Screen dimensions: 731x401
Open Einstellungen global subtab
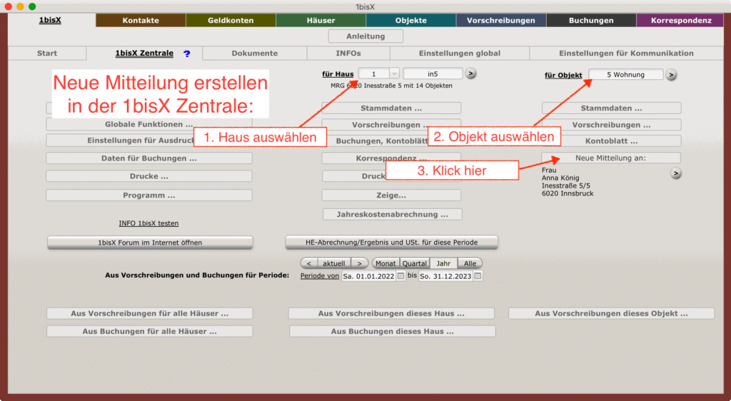point(460,53)
